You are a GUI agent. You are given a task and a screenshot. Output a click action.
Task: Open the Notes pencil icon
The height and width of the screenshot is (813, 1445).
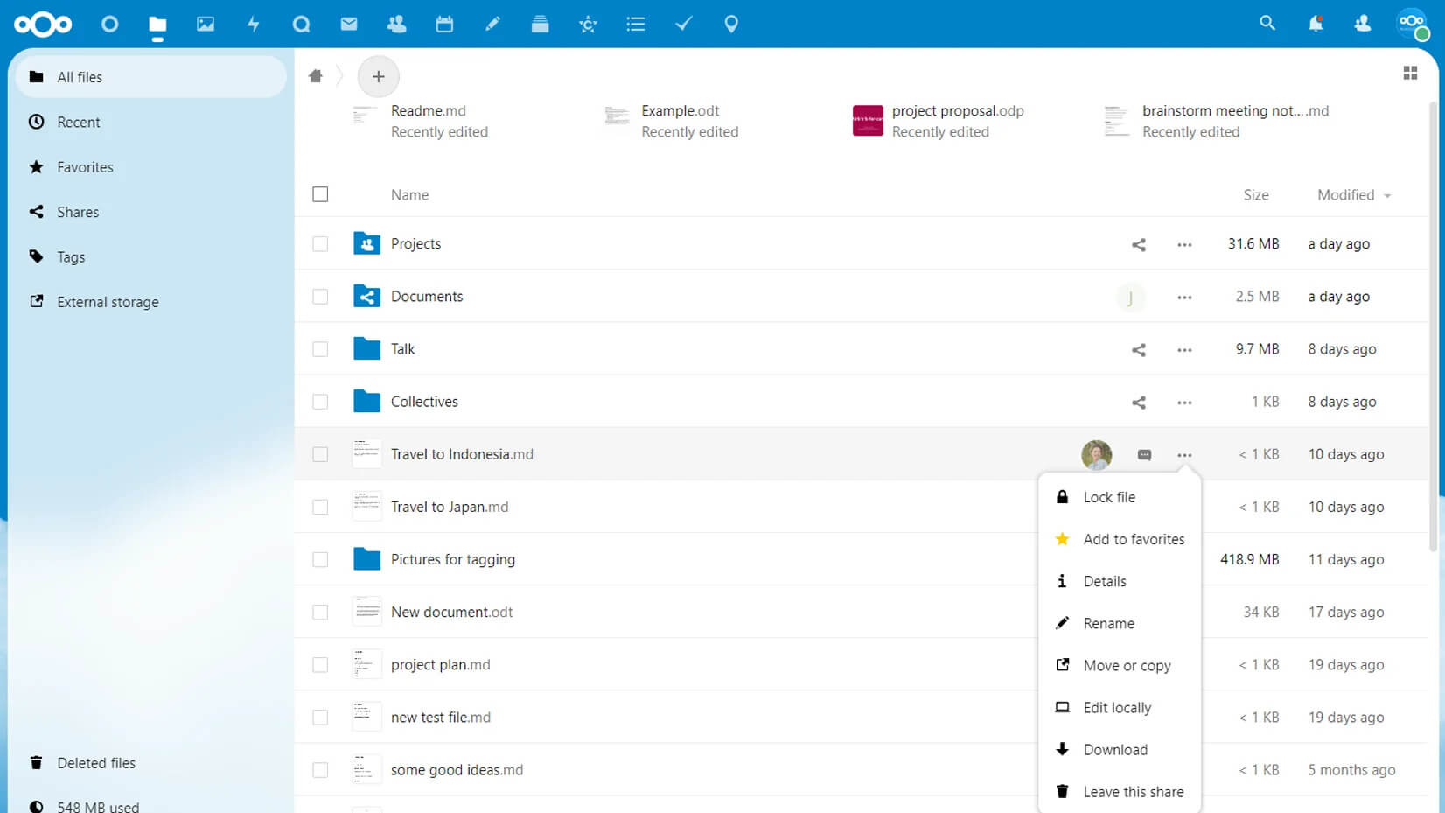click(x=492, y=24)
